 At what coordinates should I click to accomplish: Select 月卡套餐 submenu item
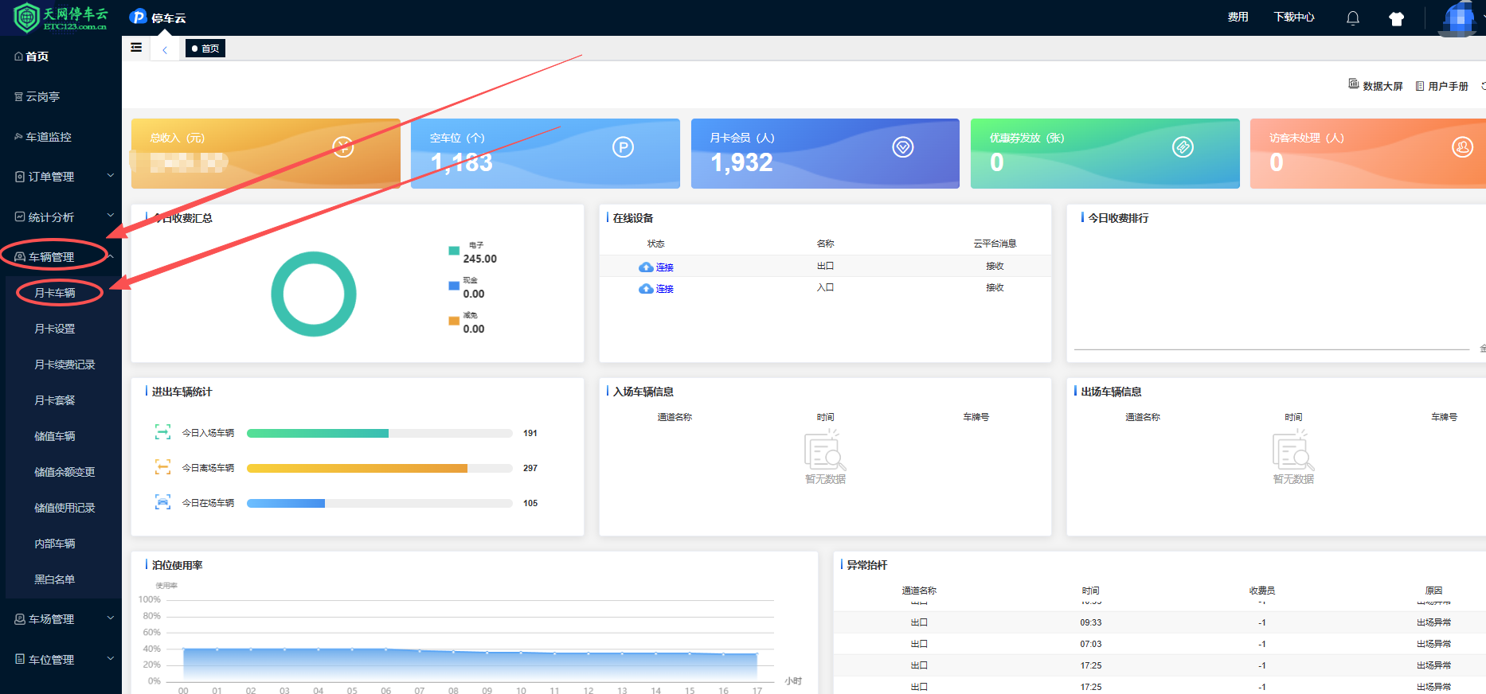(x=55, y=400)
